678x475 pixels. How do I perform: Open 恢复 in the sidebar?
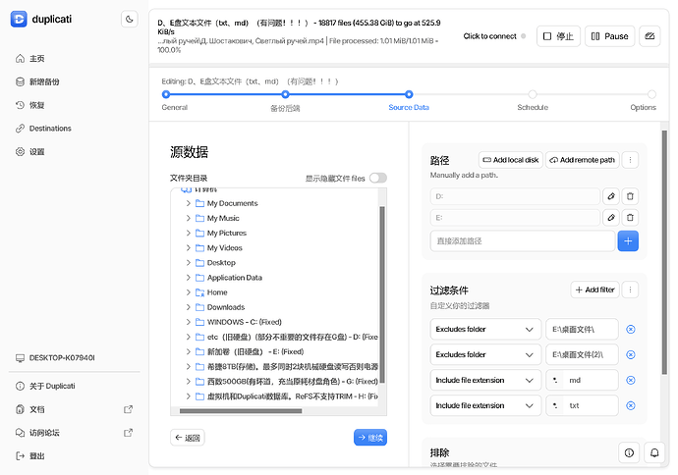pyautogui.click(x=30, y=105)
